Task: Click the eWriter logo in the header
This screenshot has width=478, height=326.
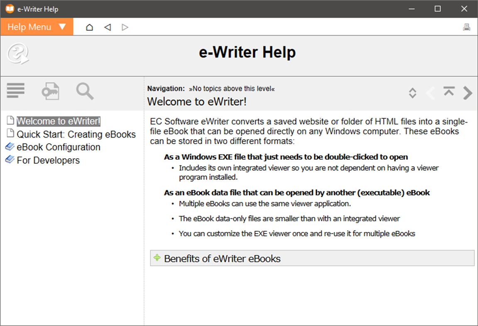Action: coord(17,54)
